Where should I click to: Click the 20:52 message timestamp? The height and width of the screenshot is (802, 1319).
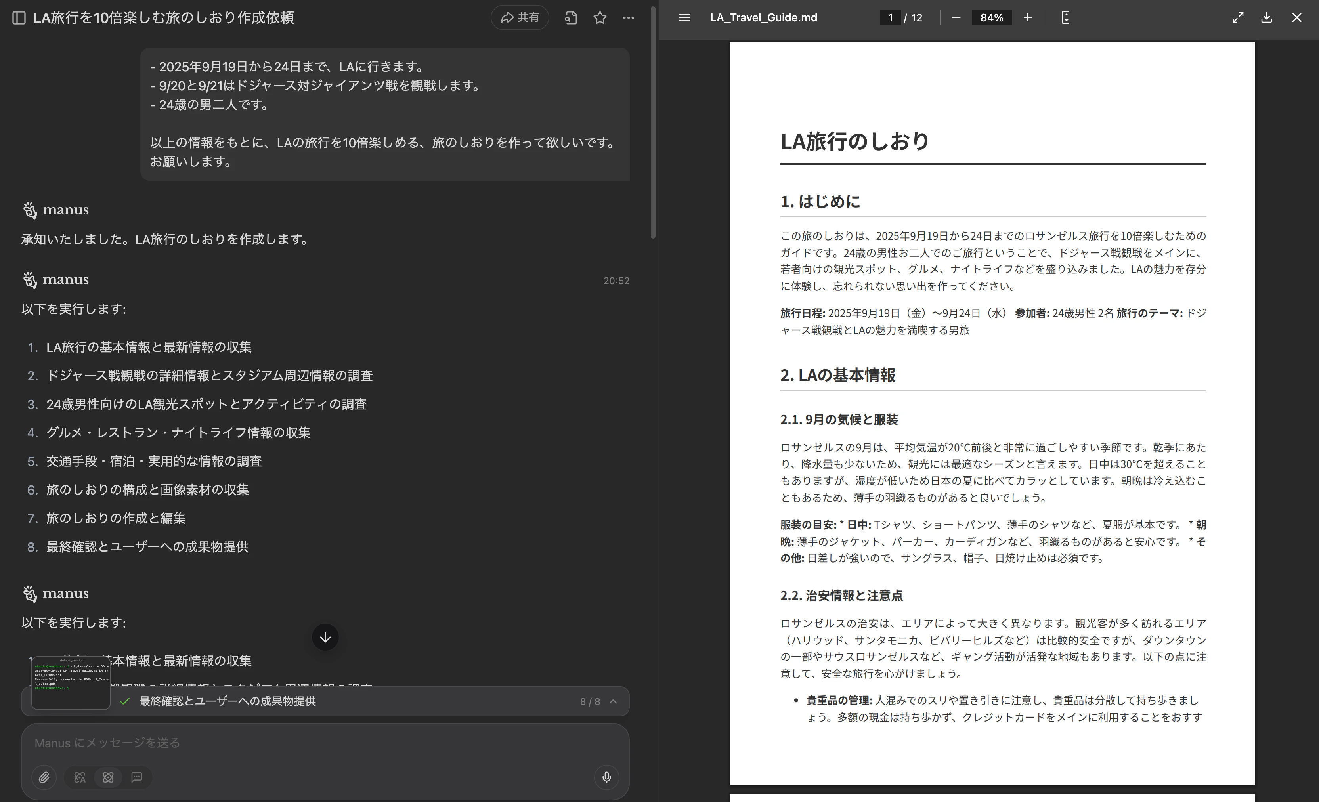click(x=616, y=281)
